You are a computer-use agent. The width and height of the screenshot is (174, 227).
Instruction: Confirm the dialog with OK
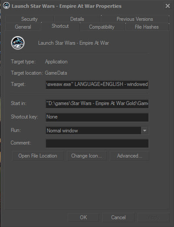tap(83, 217)
